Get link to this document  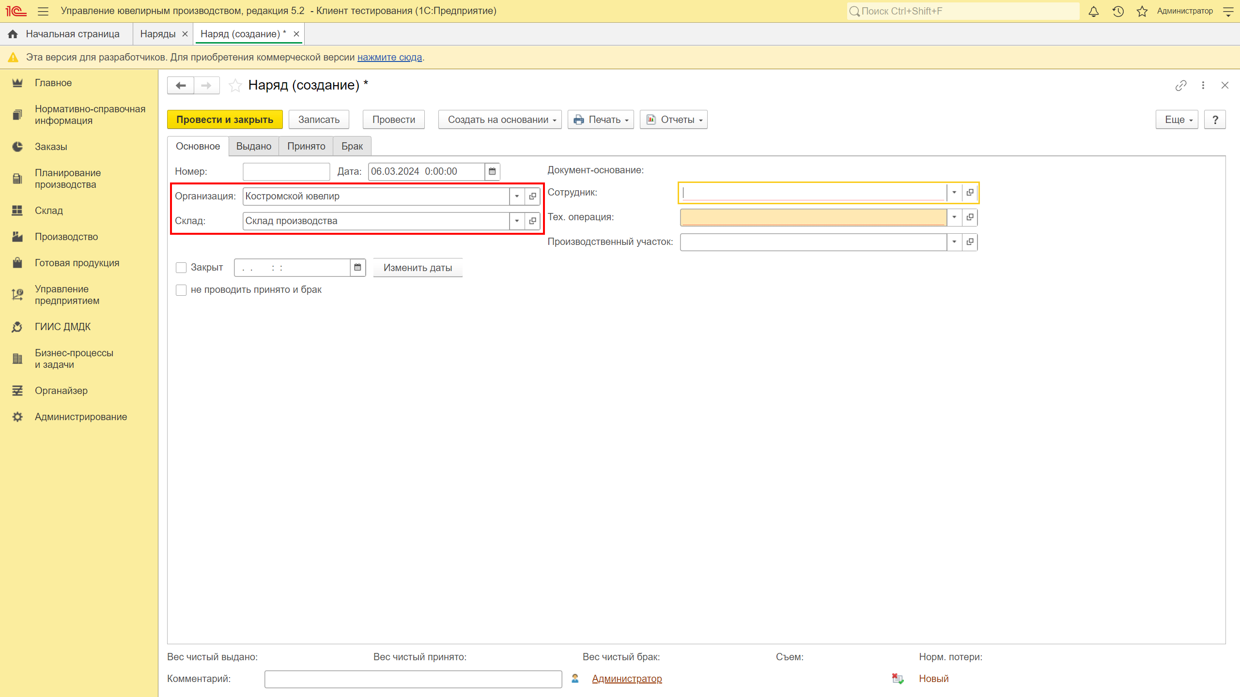[x=1181, y=86]
